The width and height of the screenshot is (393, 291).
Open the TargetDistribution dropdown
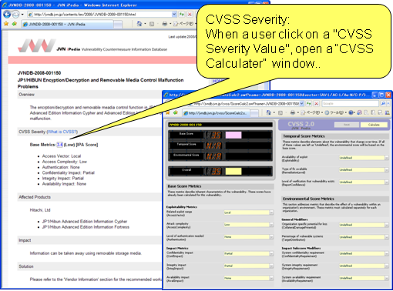coord(364,237)
